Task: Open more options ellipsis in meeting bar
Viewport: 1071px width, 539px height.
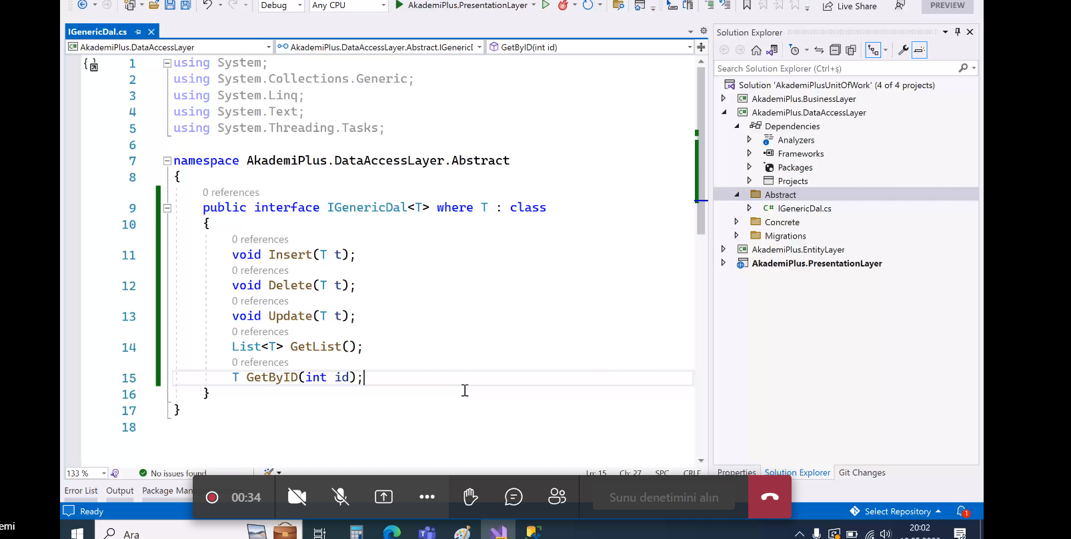Action: tap(427, 497)
